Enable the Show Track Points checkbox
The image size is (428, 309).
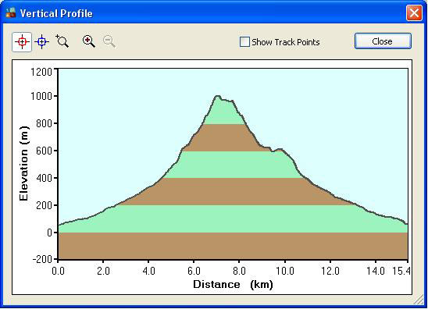click(244, 42)
